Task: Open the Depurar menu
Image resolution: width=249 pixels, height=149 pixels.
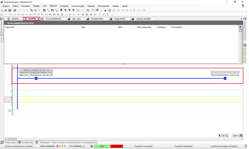Action: (91, 6)
